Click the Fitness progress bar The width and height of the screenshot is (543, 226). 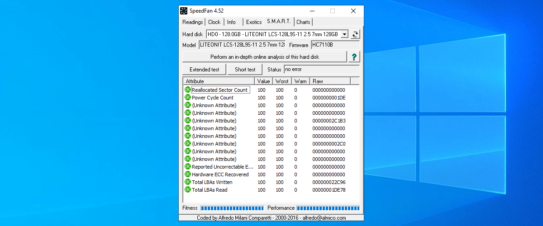(232, 208)
